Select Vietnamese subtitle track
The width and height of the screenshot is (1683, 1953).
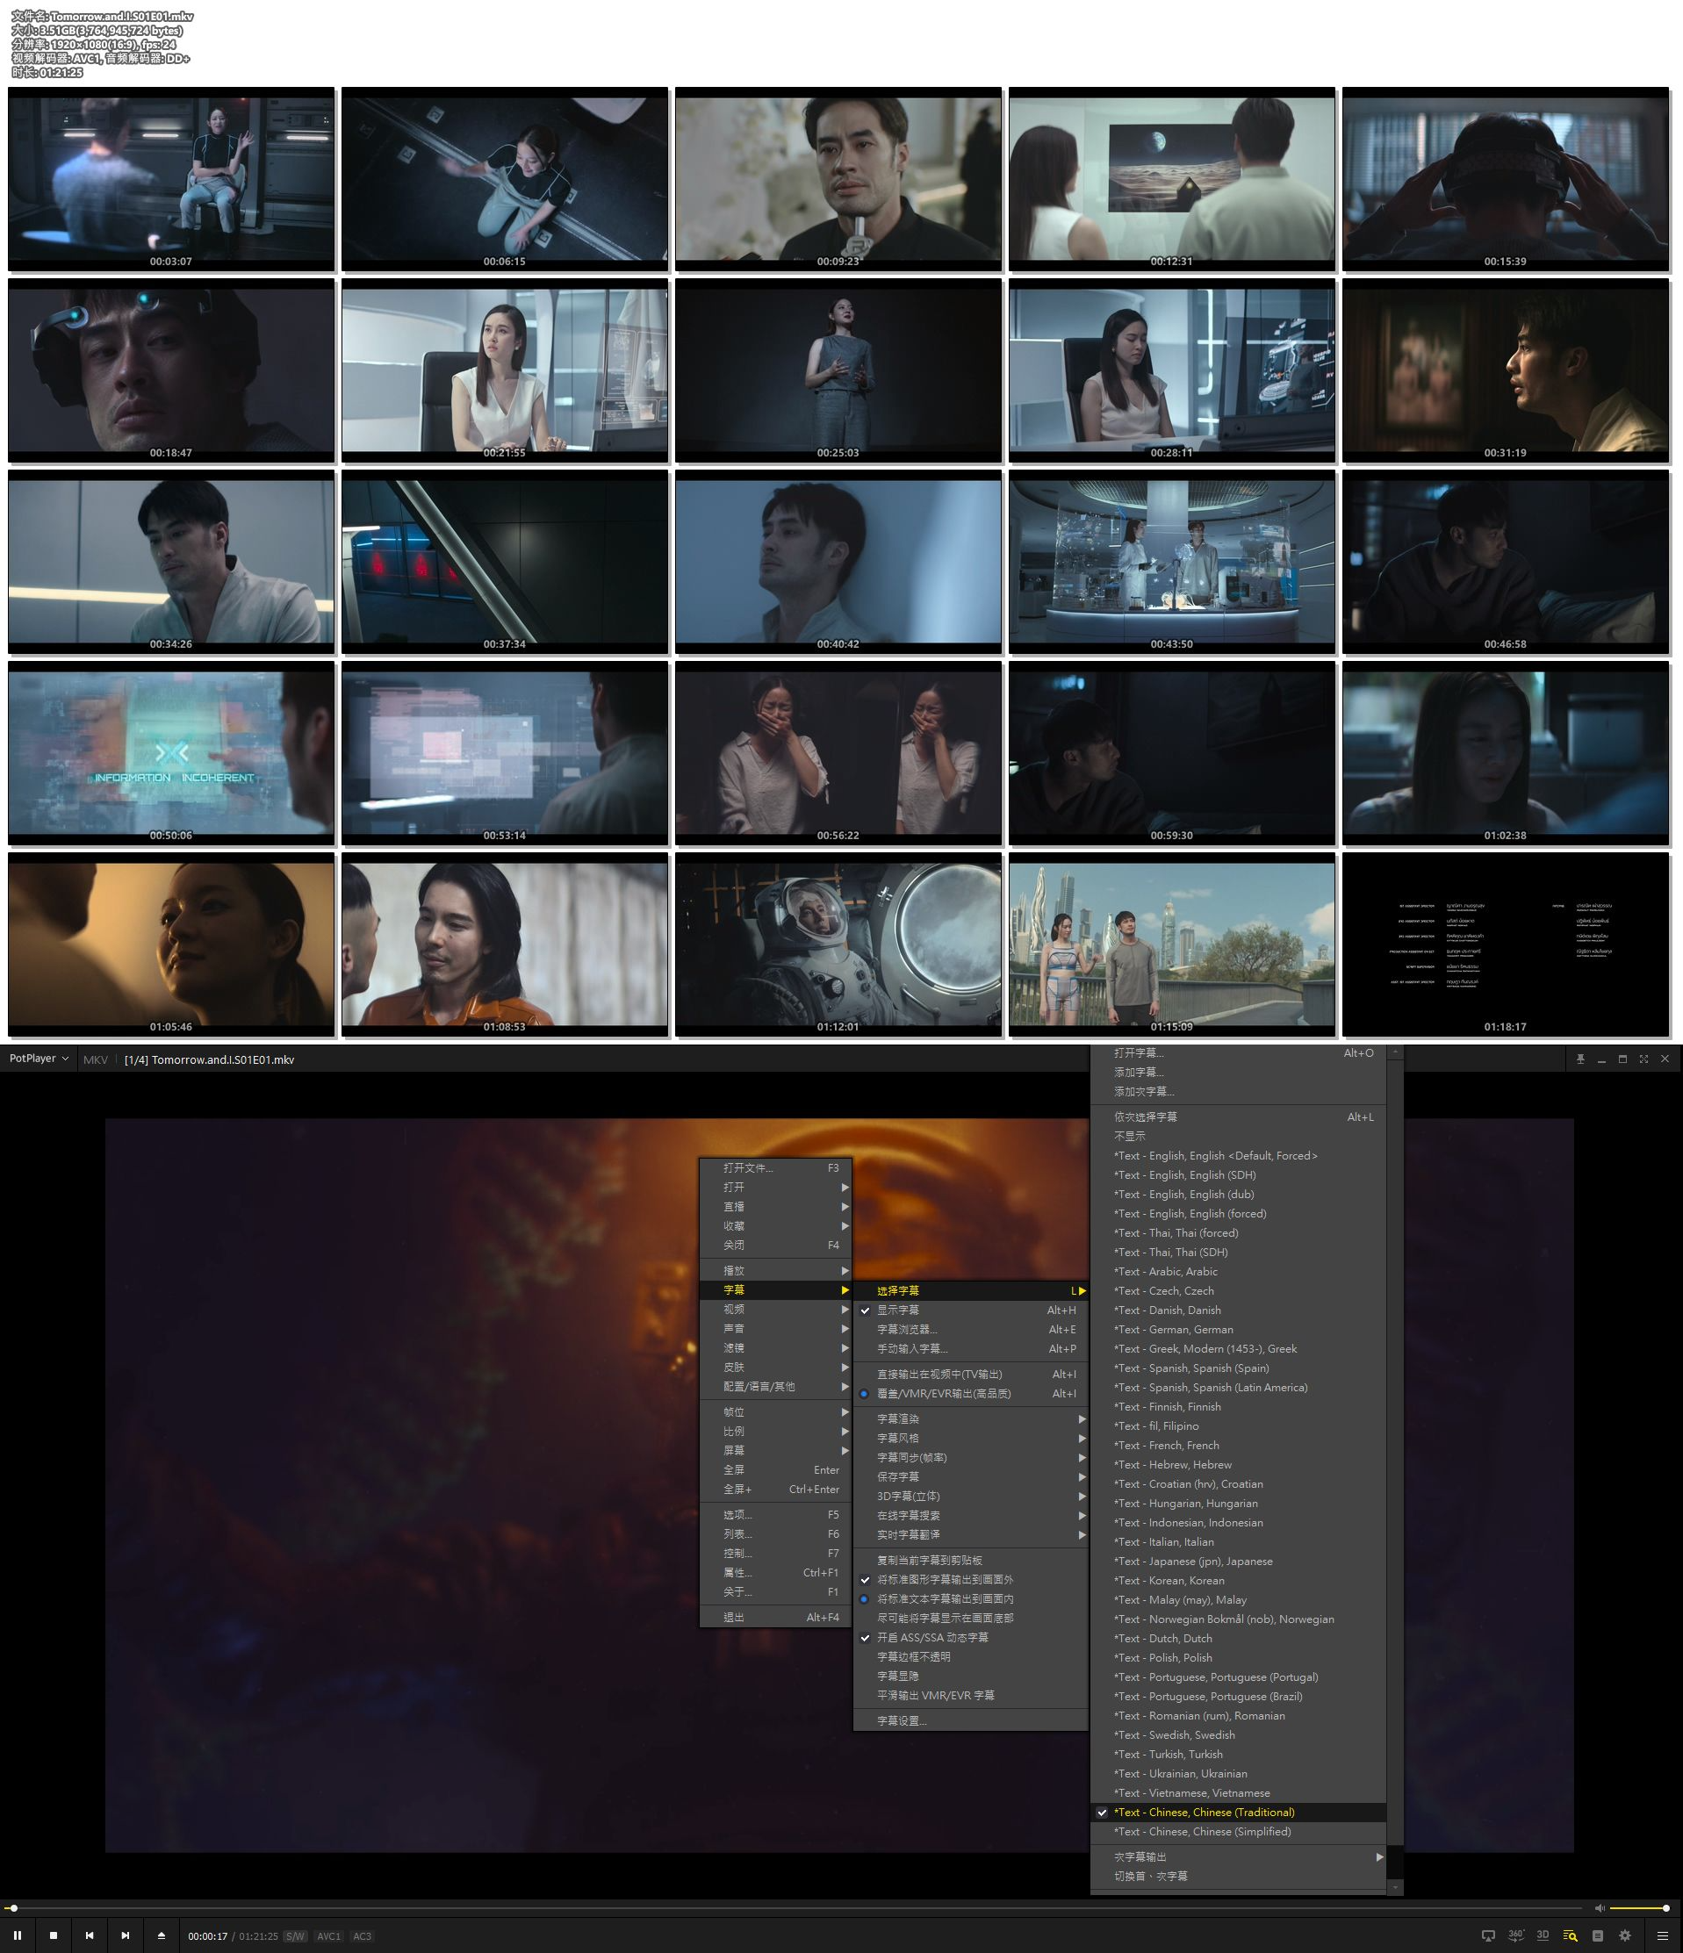[x=1238, y=1792]
